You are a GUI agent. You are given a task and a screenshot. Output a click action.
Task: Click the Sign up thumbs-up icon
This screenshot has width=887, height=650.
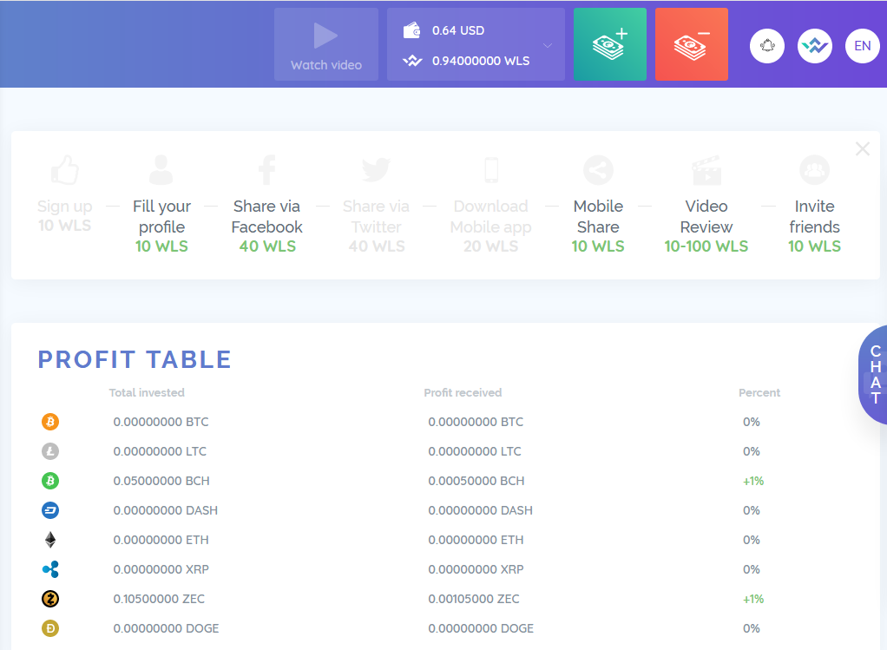point(64,170)
